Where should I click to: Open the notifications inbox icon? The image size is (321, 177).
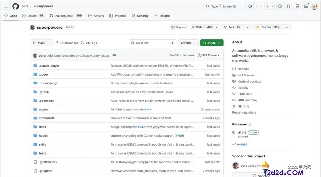(x=306, y=6)
